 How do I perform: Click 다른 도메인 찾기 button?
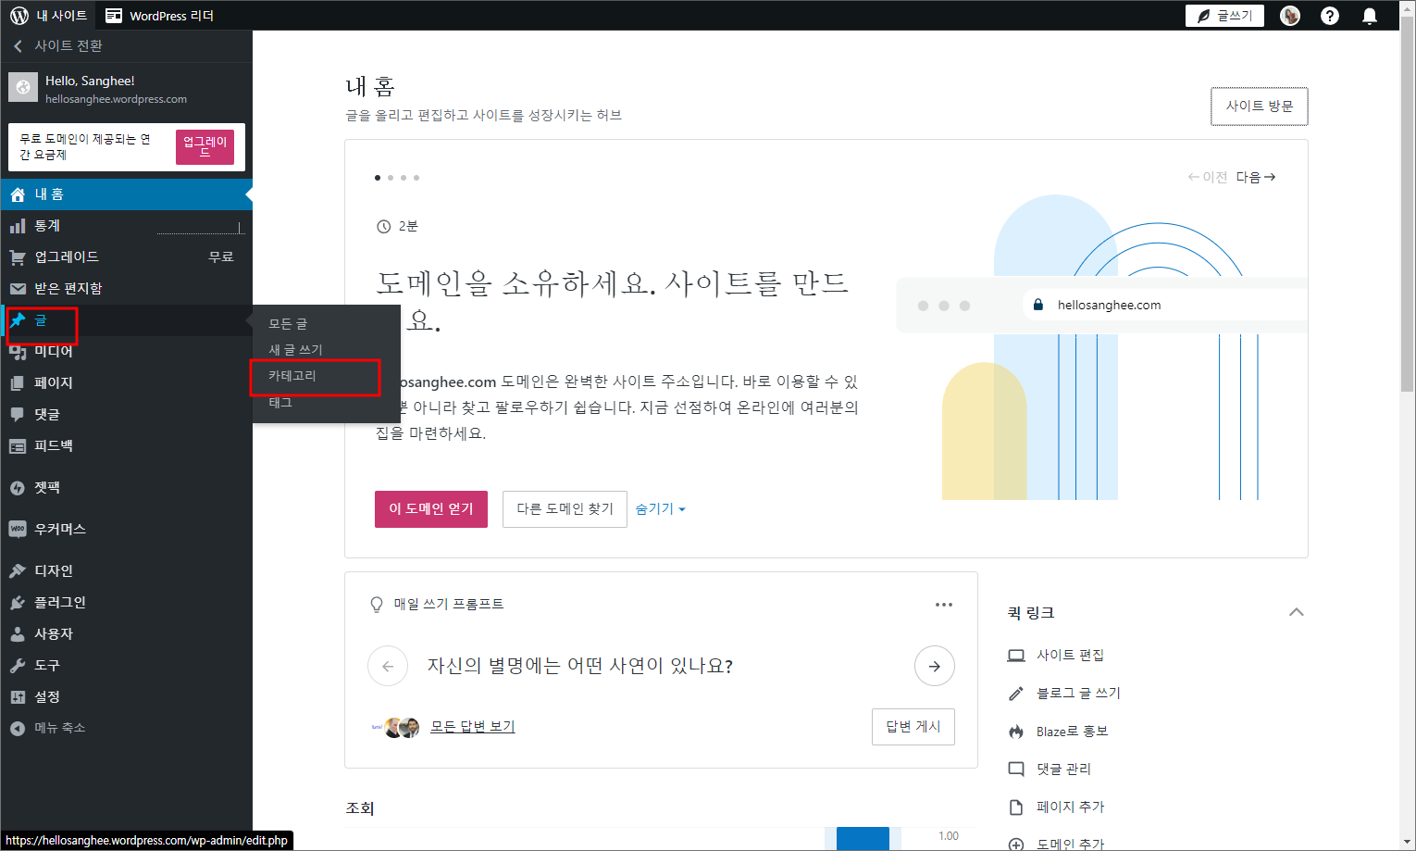click(x=565, y=509)
